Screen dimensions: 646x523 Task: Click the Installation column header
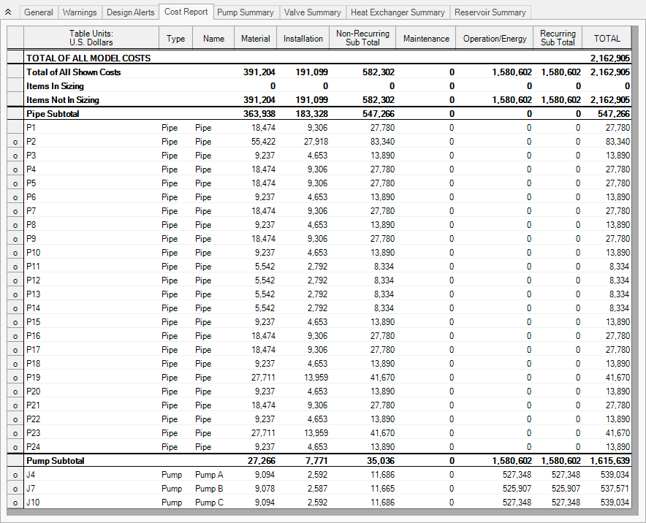tap(303, 38)
